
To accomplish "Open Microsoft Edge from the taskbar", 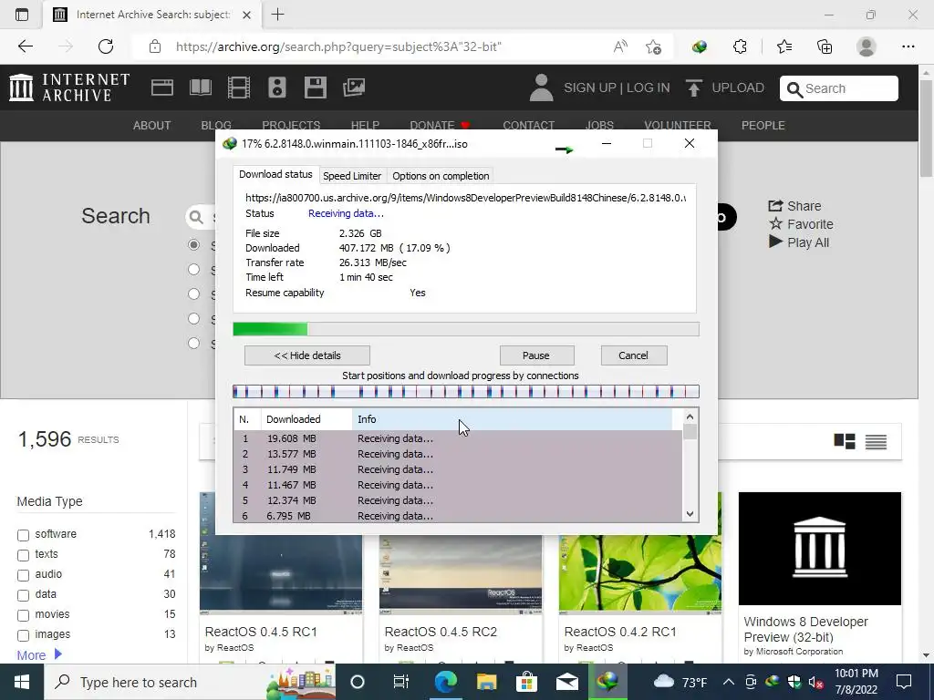I will click(x=445, y=682).
